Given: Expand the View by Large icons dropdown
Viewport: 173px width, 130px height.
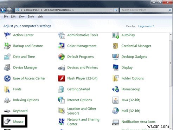Looking at the screenshot, I should coord(146,26).
